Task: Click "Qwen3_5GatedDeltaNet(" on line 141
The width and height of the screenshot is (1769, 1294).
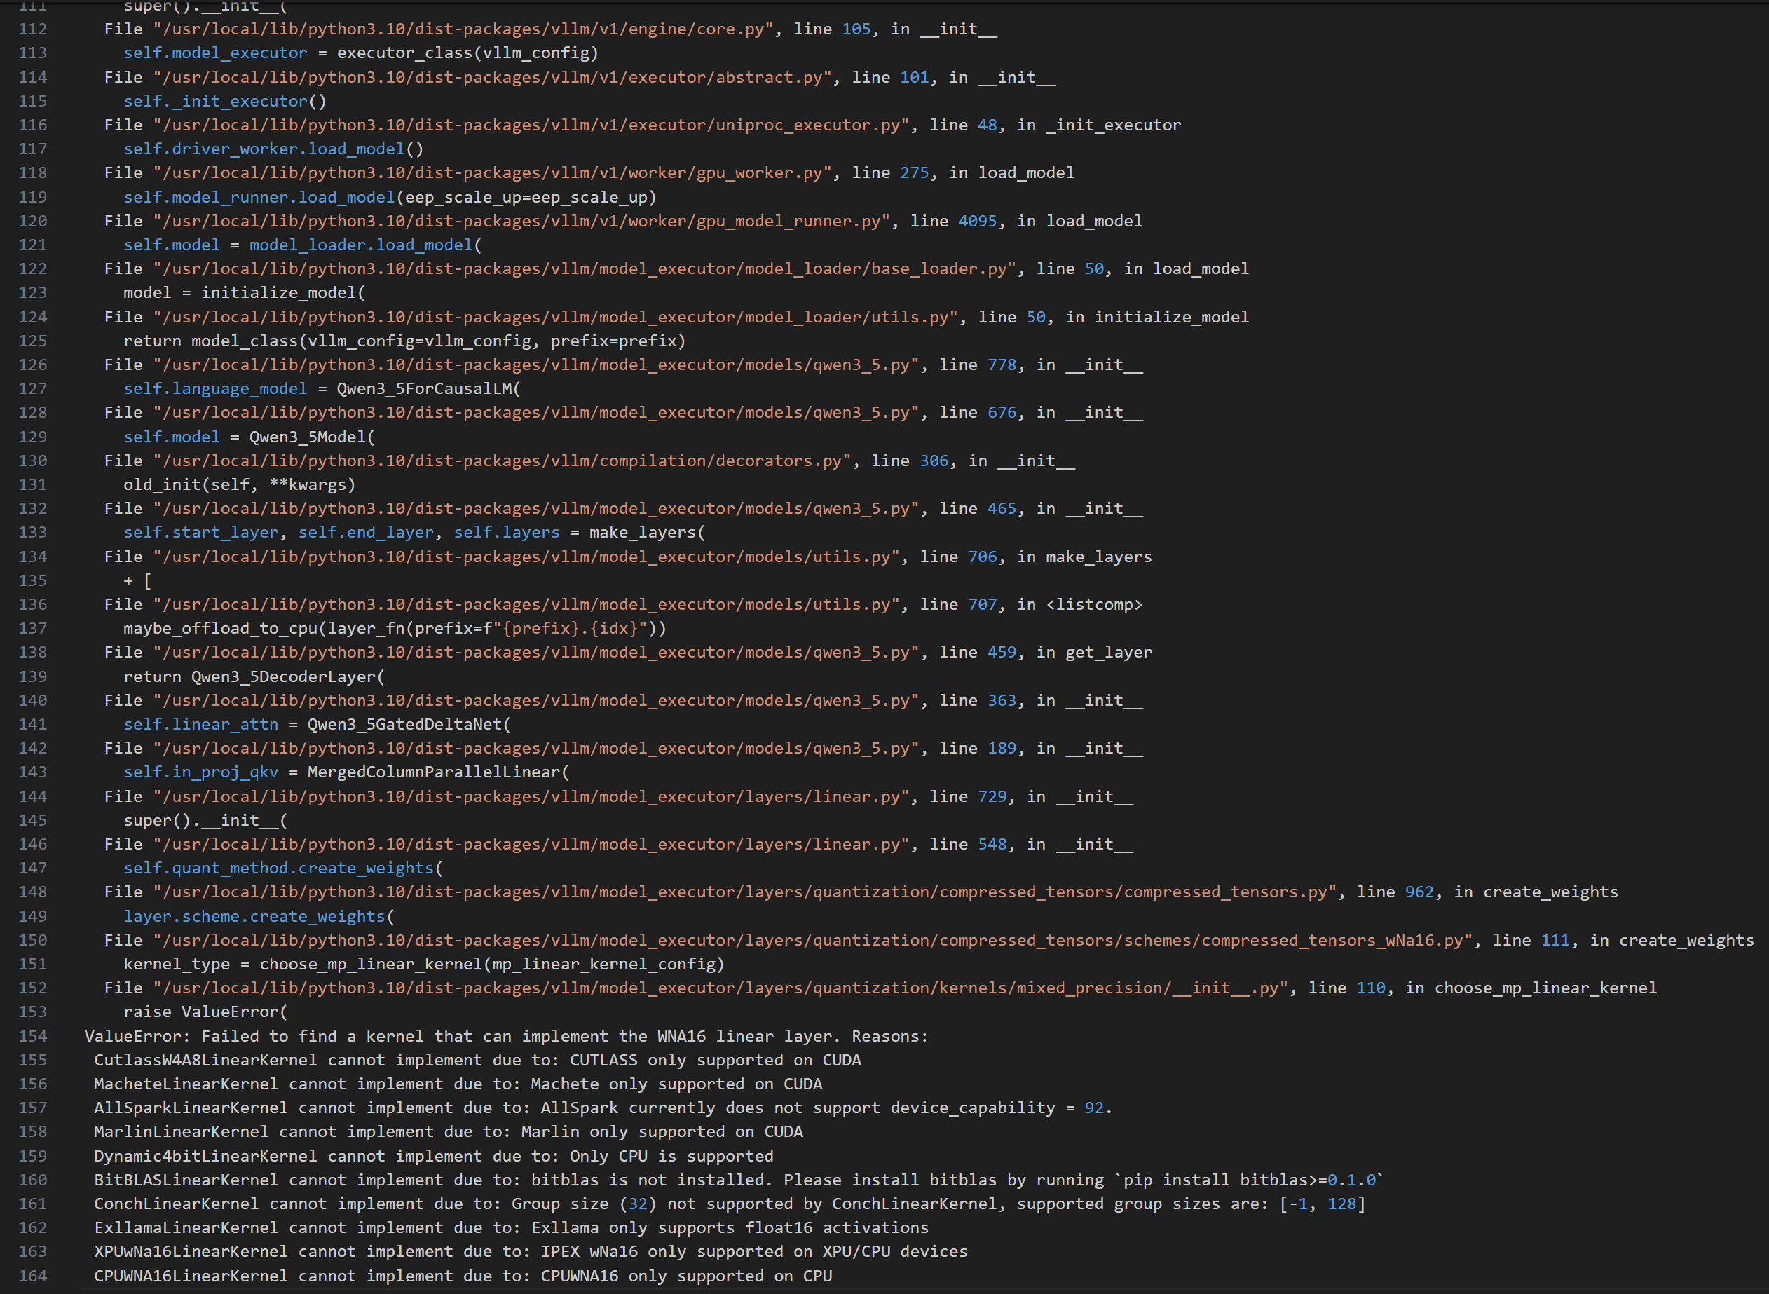Action: click(x=409, y=725)
